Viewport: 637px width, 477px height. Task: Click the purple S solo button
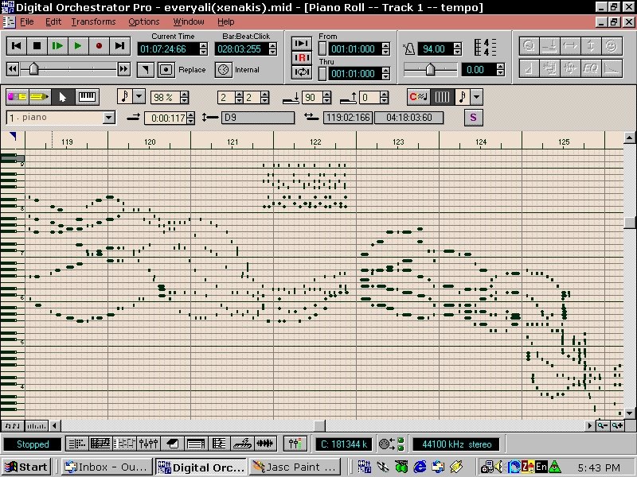click(473, 118)
